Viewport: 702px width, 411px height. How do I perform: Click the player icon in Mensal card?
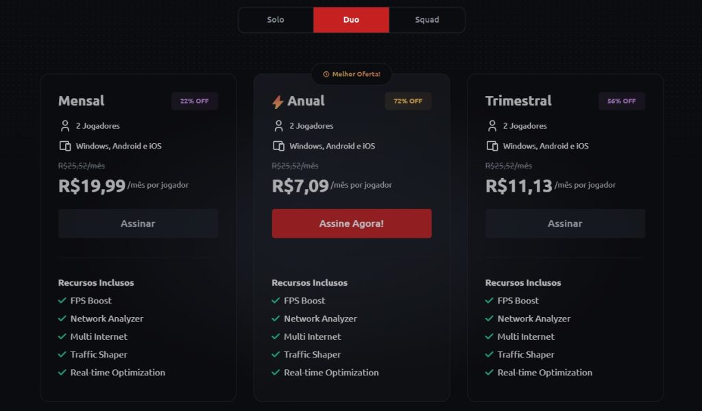pos(65,126)
